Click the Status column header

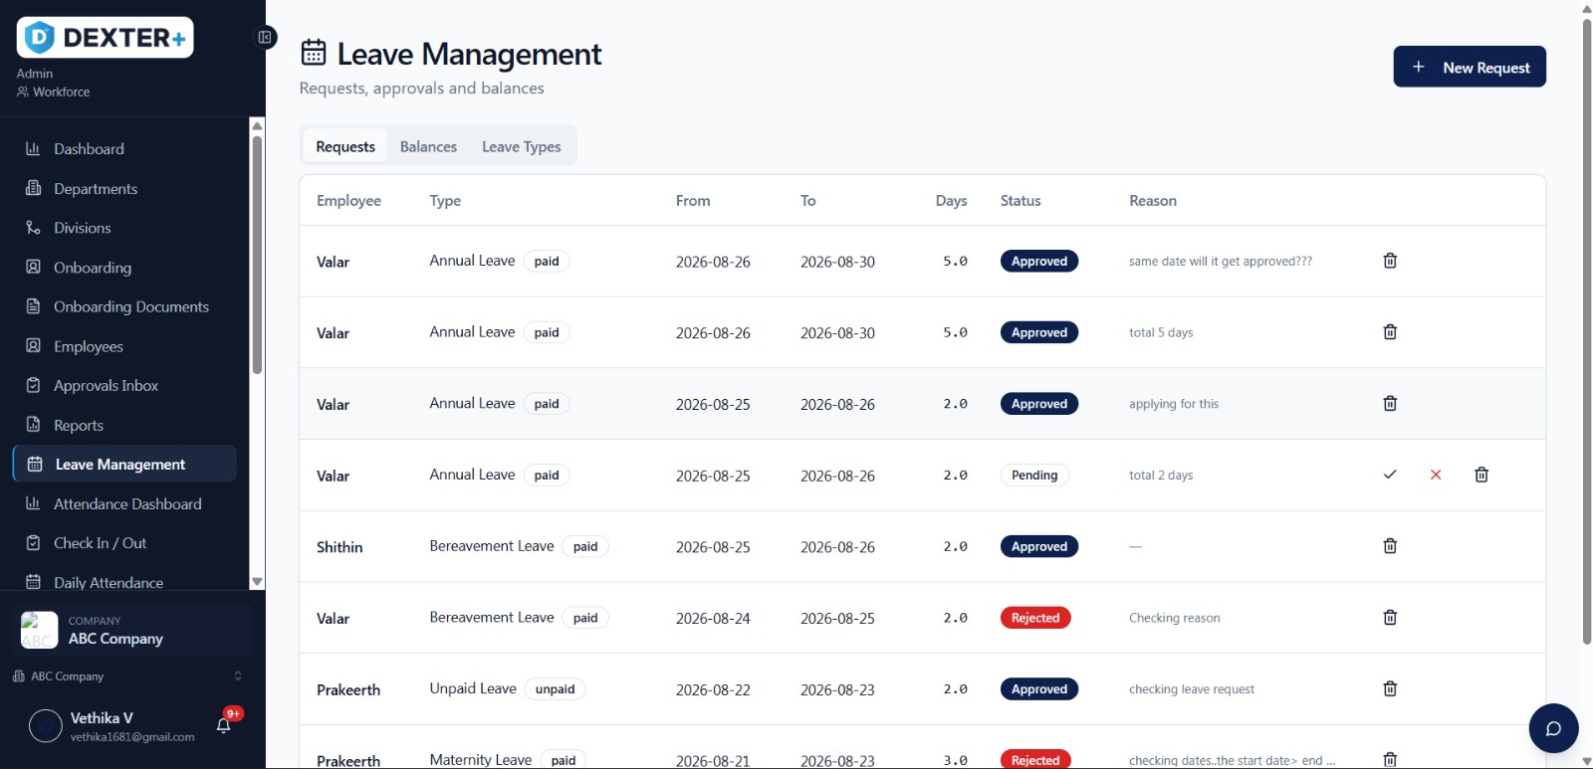pyautogui.click(x=1021, y=201)
